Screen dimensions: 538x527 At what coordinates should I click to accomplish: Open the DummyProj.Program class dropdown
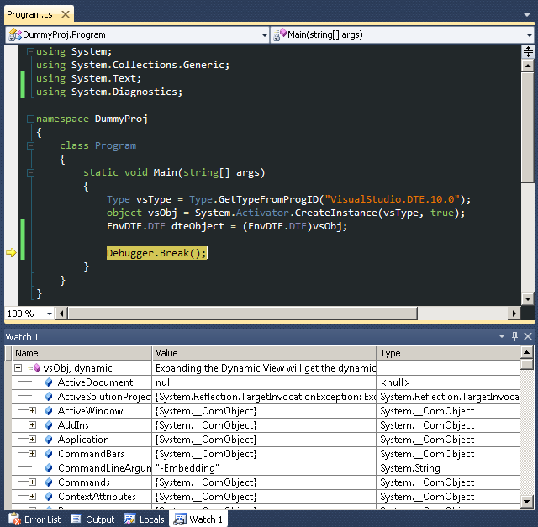pos(265,35)
